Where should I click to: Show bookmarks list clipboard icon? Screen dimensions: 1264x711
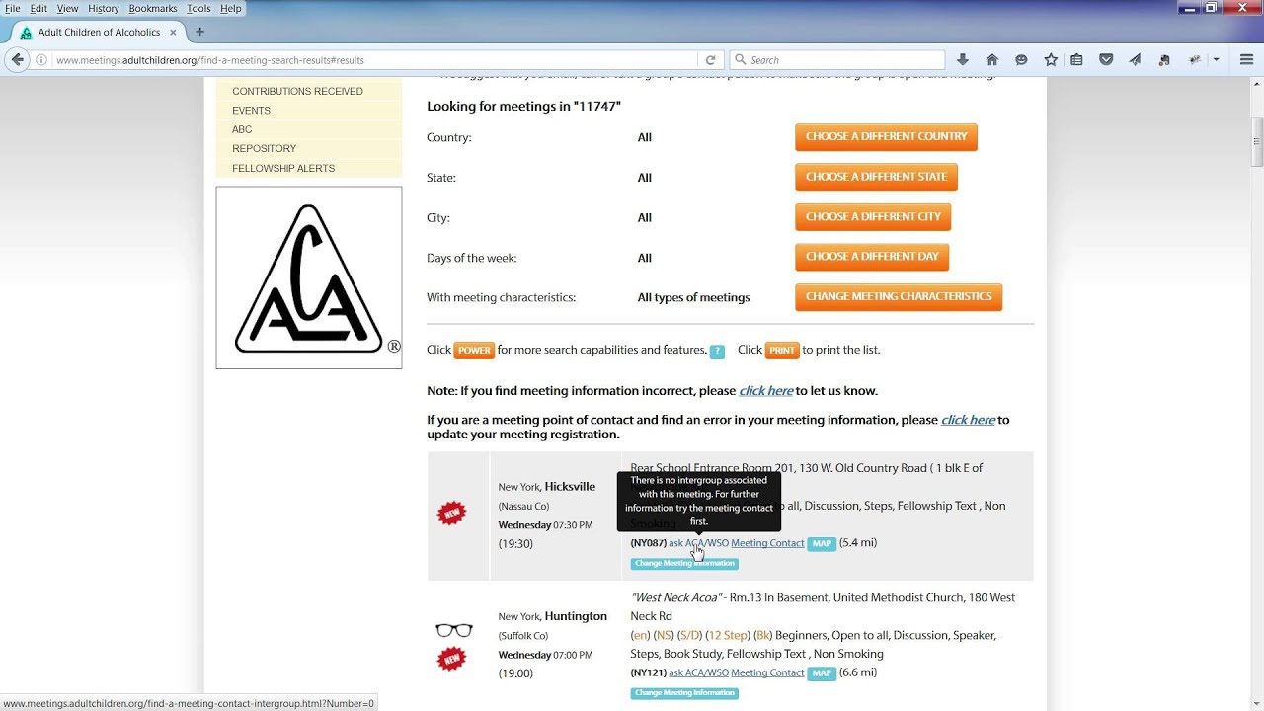coord(1077,60)
